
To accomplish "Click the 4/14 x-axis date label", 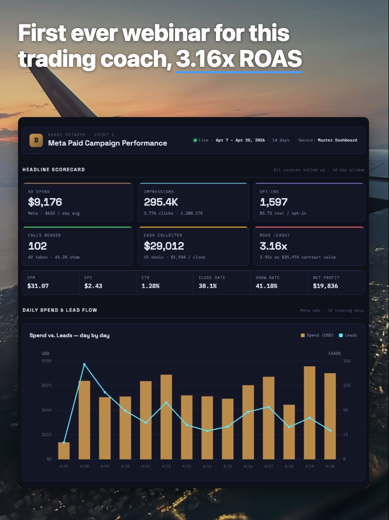I will tap(207, 466).
